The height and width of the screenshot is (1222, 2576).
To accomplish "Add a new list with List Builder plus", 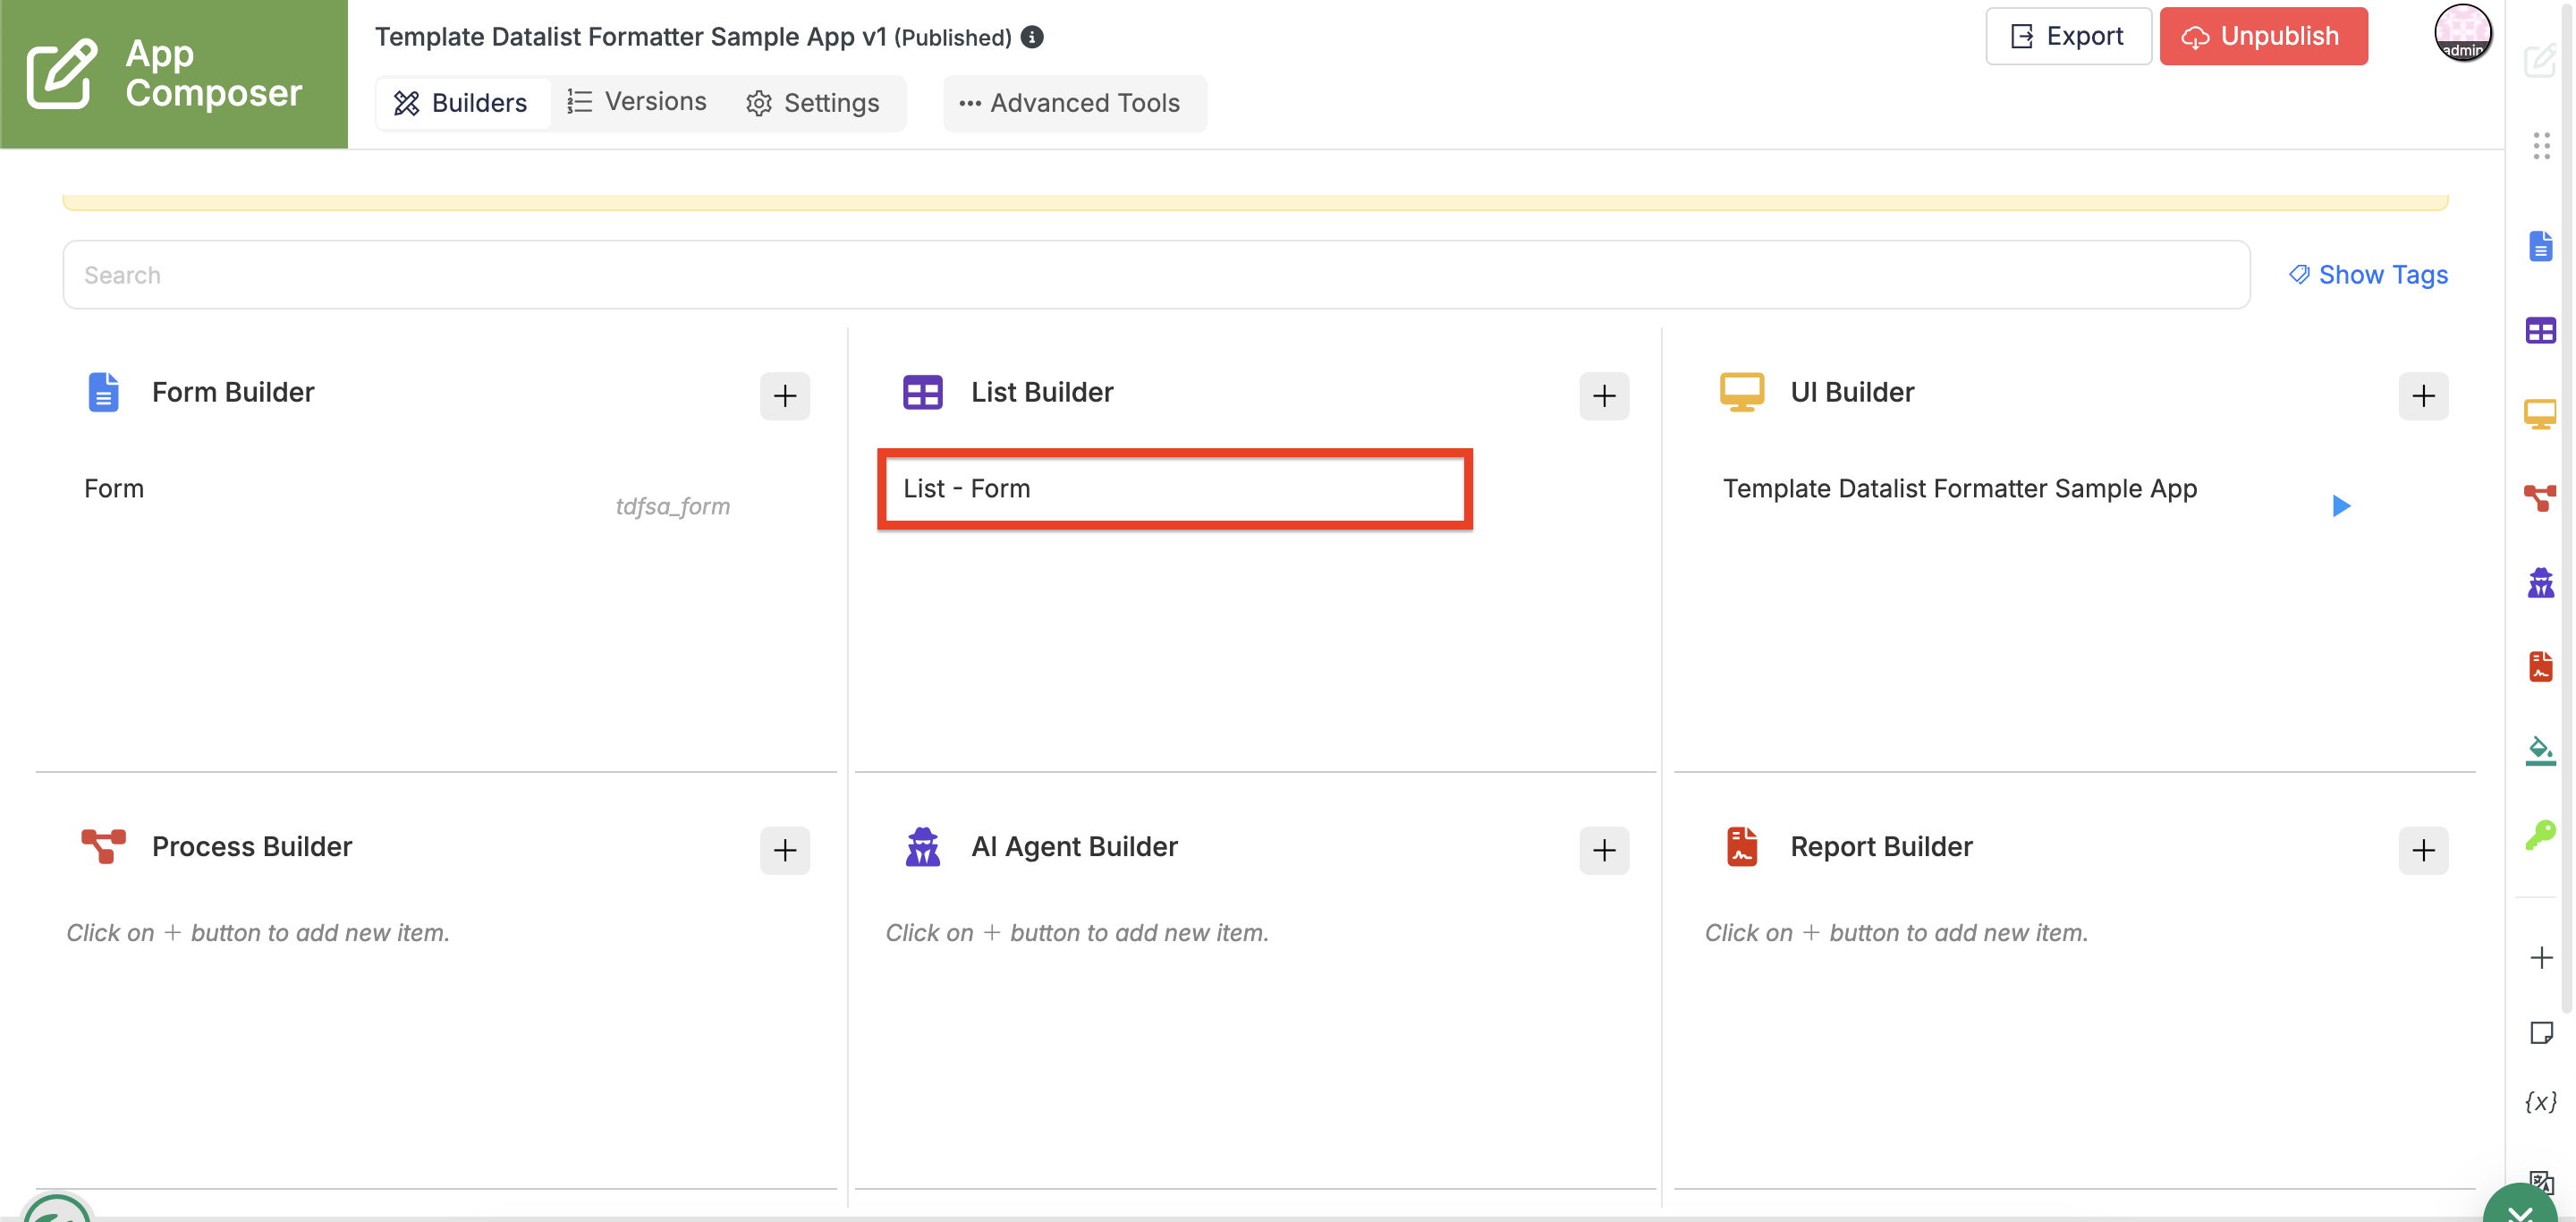I will click(1604, 396).
